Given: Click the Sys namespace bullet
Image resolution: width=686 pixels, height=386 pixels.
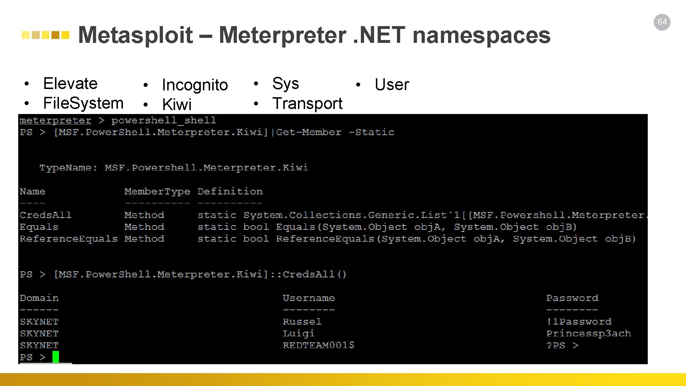Looking at the screenshot, I should [285, 84].
